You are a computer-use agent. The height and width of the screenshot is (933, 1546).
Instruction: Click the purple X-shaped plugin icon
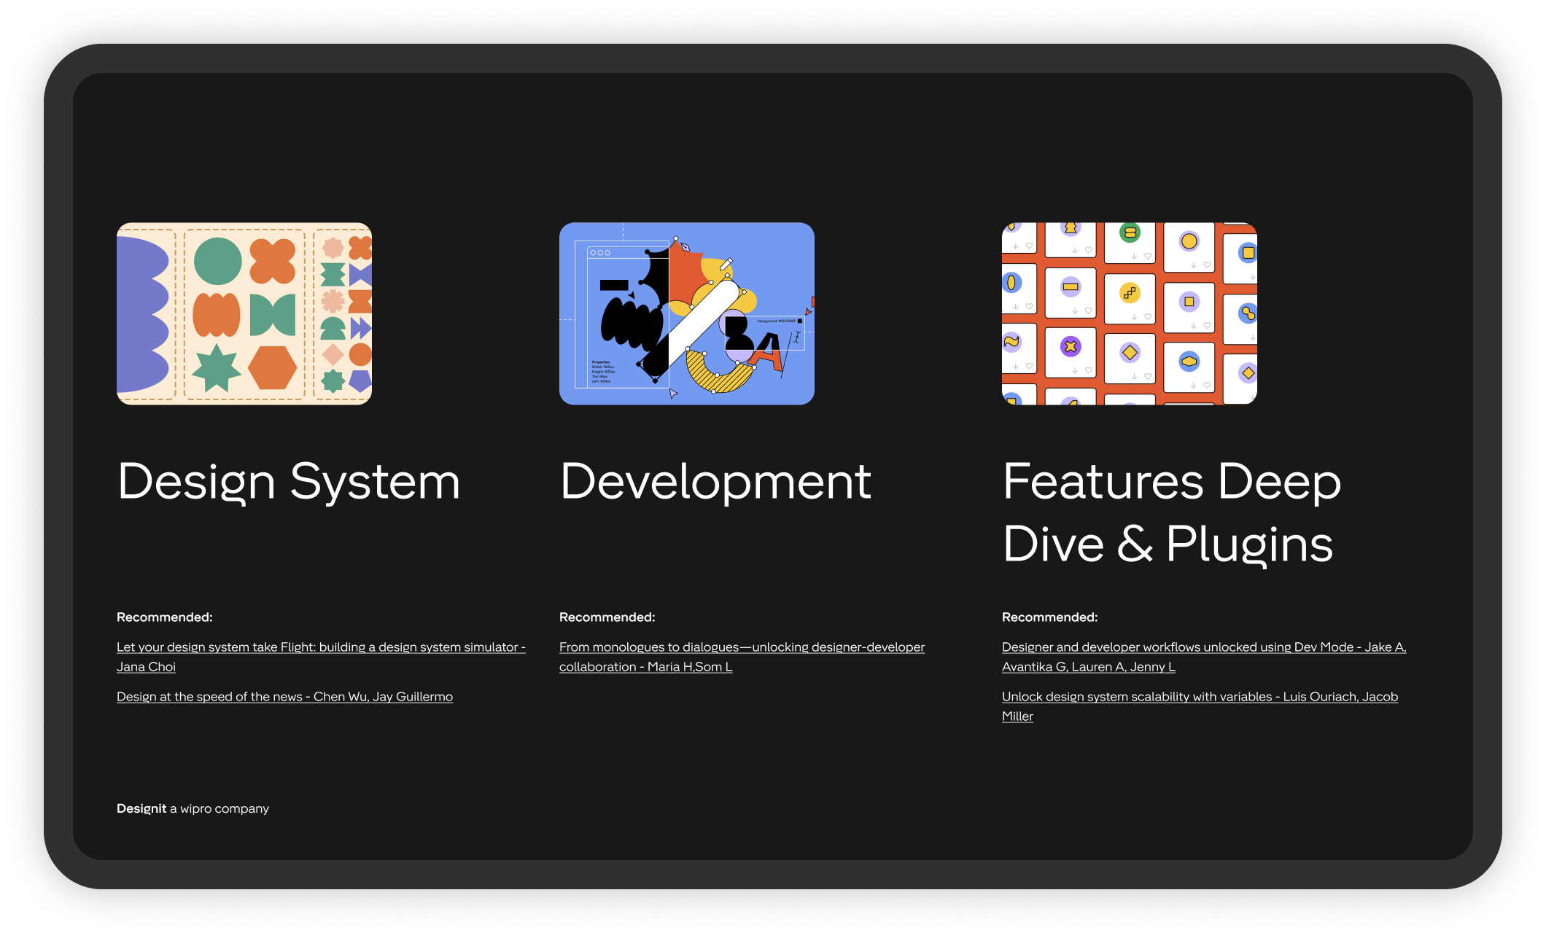point(1071,346)
